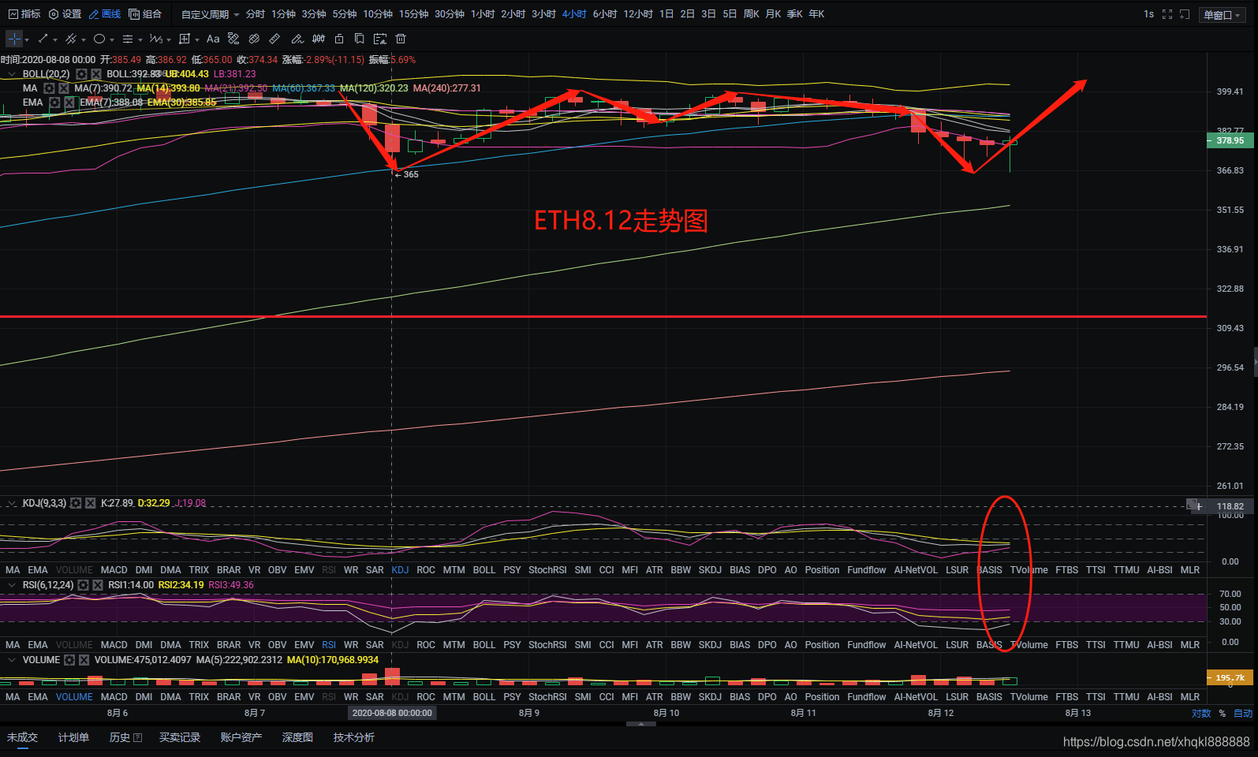Toggle 自动 auto scale
The image size is (1258, 757).
(x=1243, y=714)
